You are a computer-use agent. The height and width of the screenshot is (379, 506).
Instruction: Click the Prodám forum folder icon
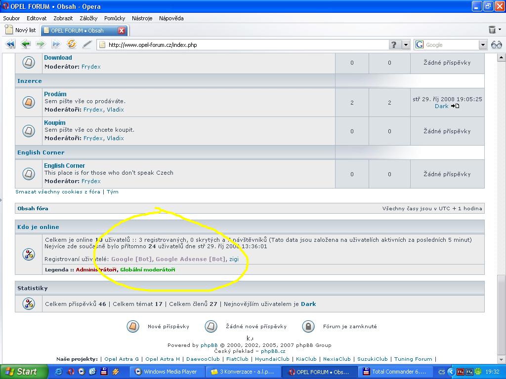pyautogui.click(x=29, y=102)
